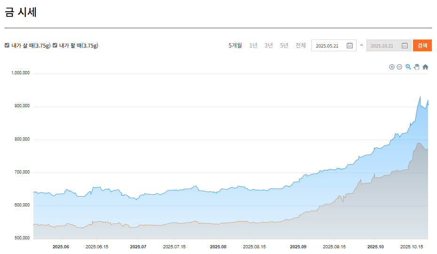Activate the hand panning tool
437x254 pixels.
pyautogui.click(x=416, y=67)
